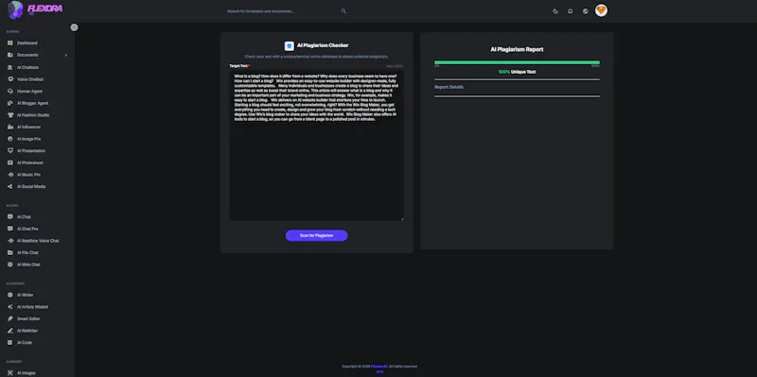The height and width of the screenshot is (377, 757).
Task: Click the AI Music Pro waveform icon
Action: (10, 175)
